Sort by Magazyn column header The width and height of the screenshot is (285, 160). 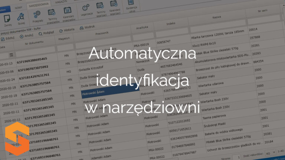64,39
